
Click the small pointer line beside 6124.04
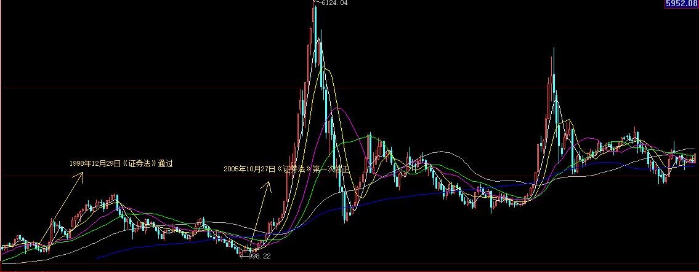[x=317, y=4]
